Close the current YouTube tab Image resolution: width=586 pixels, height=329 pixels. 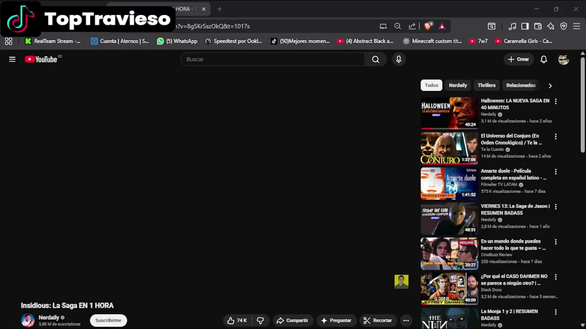point(204,9)
